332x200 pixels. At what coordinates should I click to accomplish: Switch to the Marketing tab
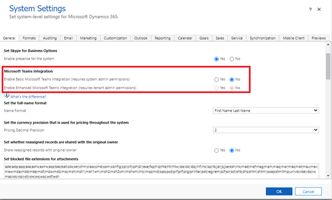point(88,38)
